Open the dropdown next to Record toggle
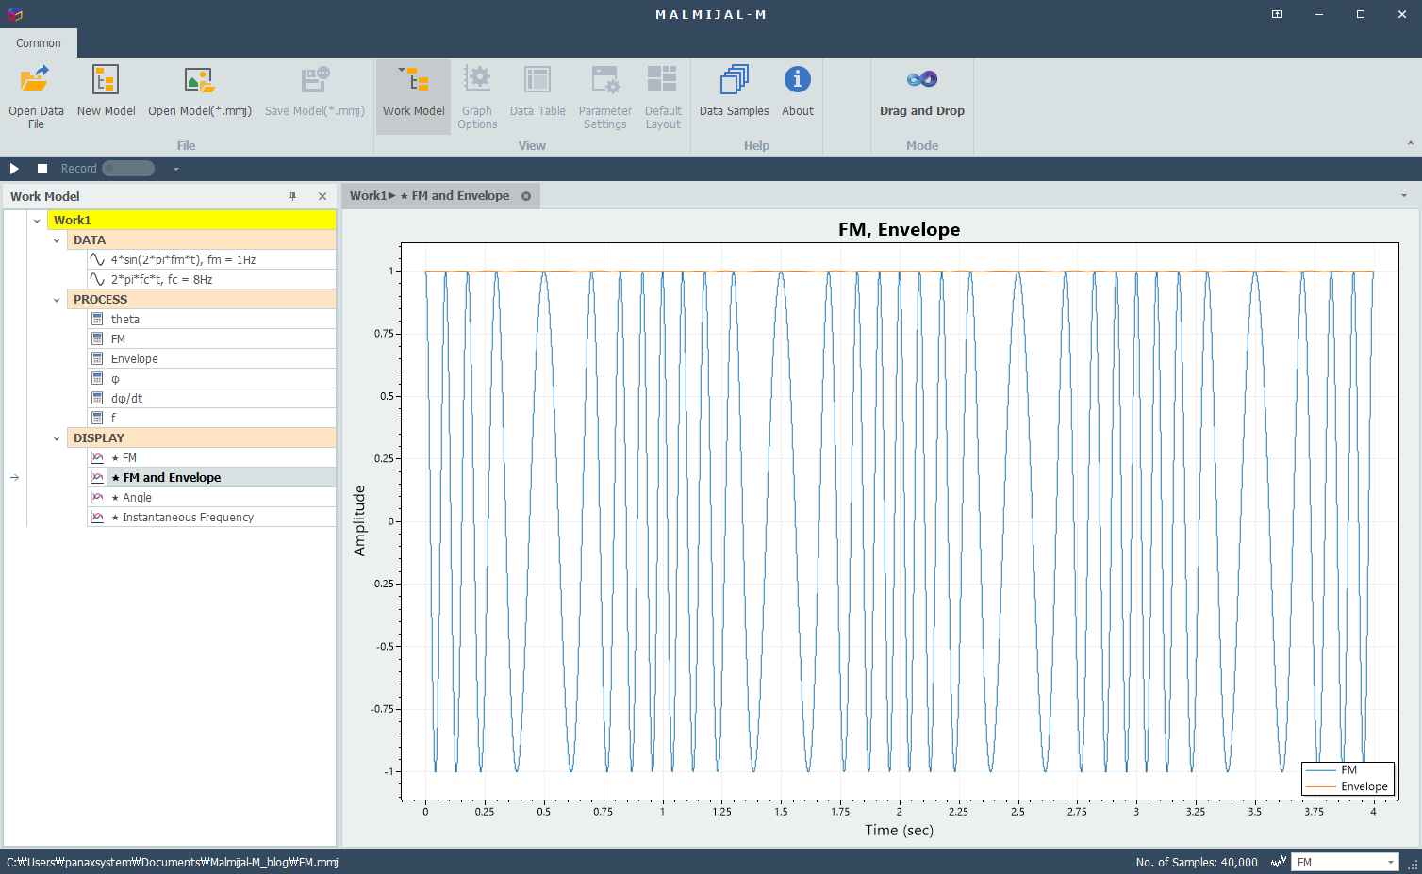The height and width of the screenshot is (874, 1422). click(x=175, y=169)
